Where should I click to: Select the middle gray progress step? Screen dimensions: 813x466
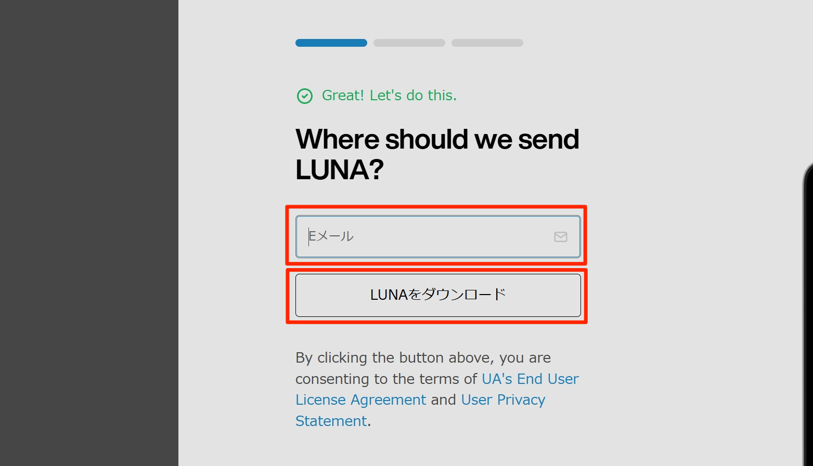(409, 43)
